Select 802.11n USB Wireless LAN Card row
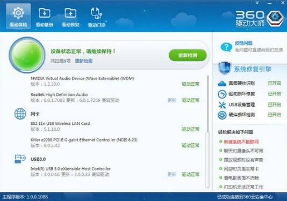The height and width of the screenshot is (201, 287). 115,126
